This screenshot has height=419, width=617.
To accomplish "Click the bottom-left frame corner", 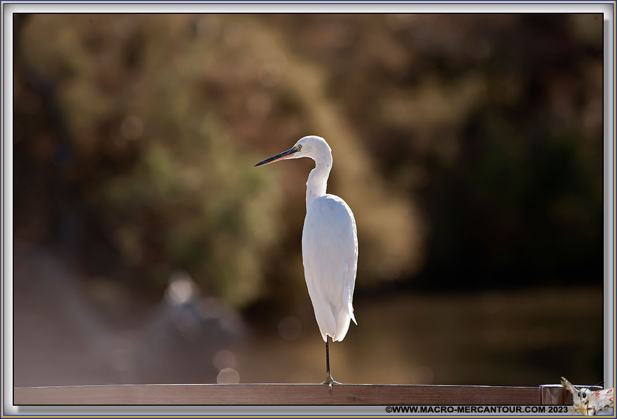I will (3, 415).
